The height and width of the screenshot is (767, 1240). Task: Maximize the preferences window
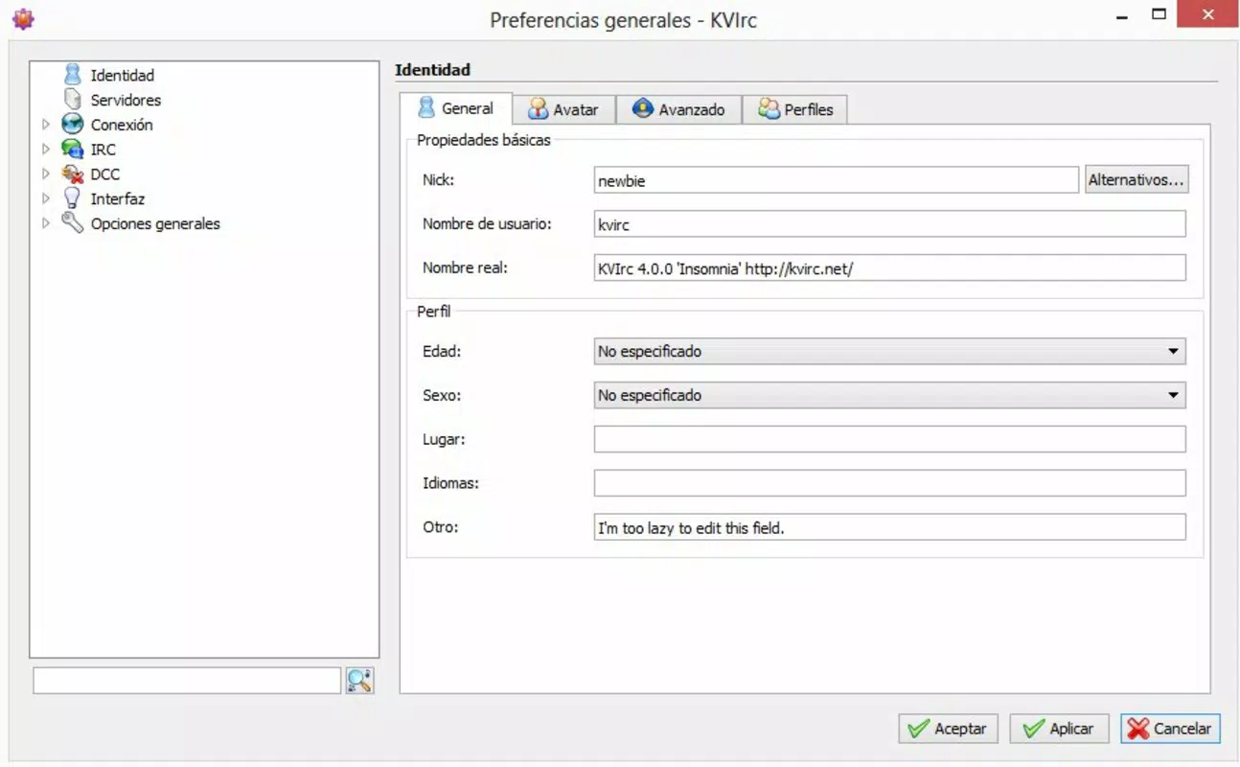[x=1160, y=14]
